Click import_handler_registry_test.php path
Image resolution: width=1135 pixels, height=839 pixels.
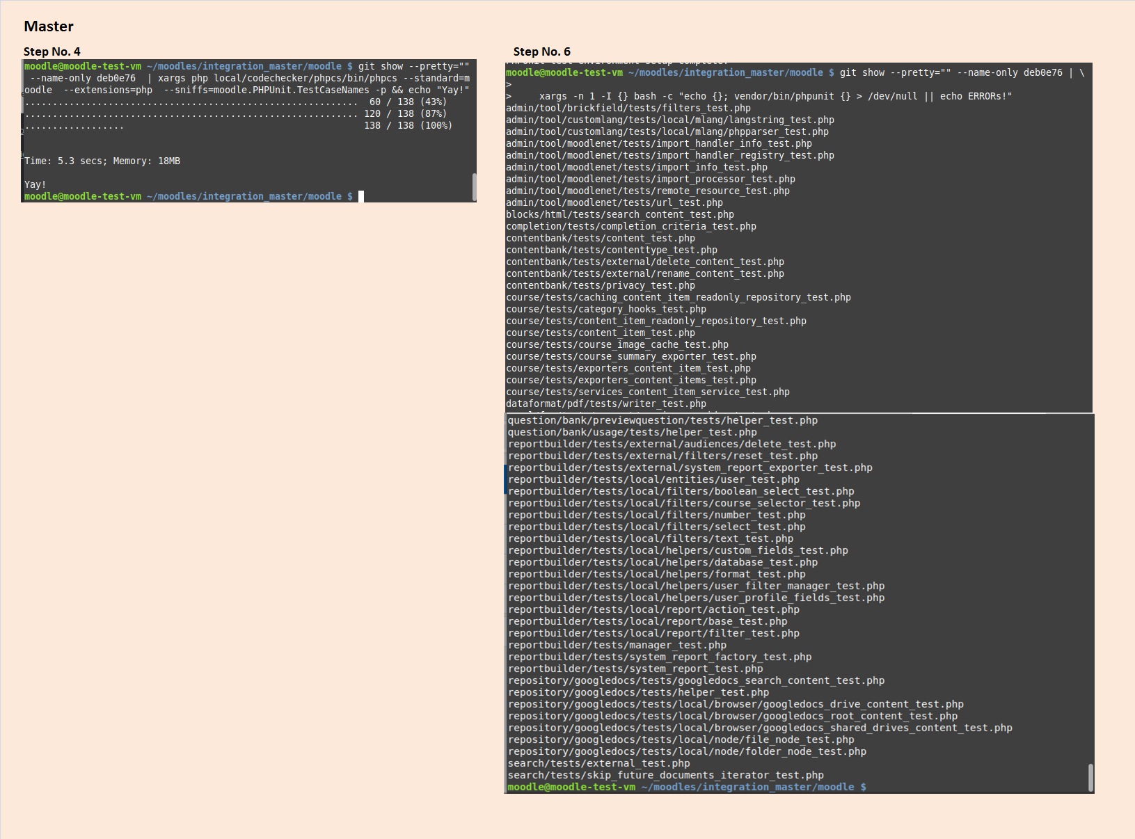[x=670, y=155]
